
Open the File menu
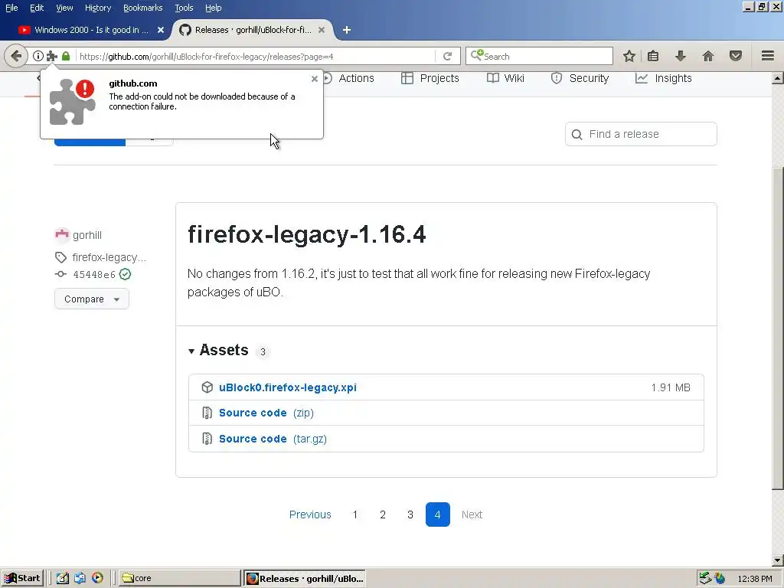coord(11,8)
